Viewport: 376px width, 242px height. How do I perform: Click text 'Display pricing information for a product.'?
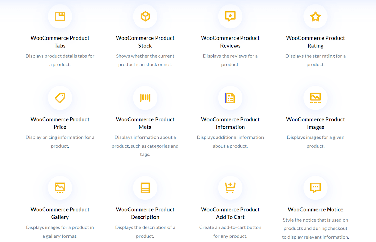pos(60,141)
